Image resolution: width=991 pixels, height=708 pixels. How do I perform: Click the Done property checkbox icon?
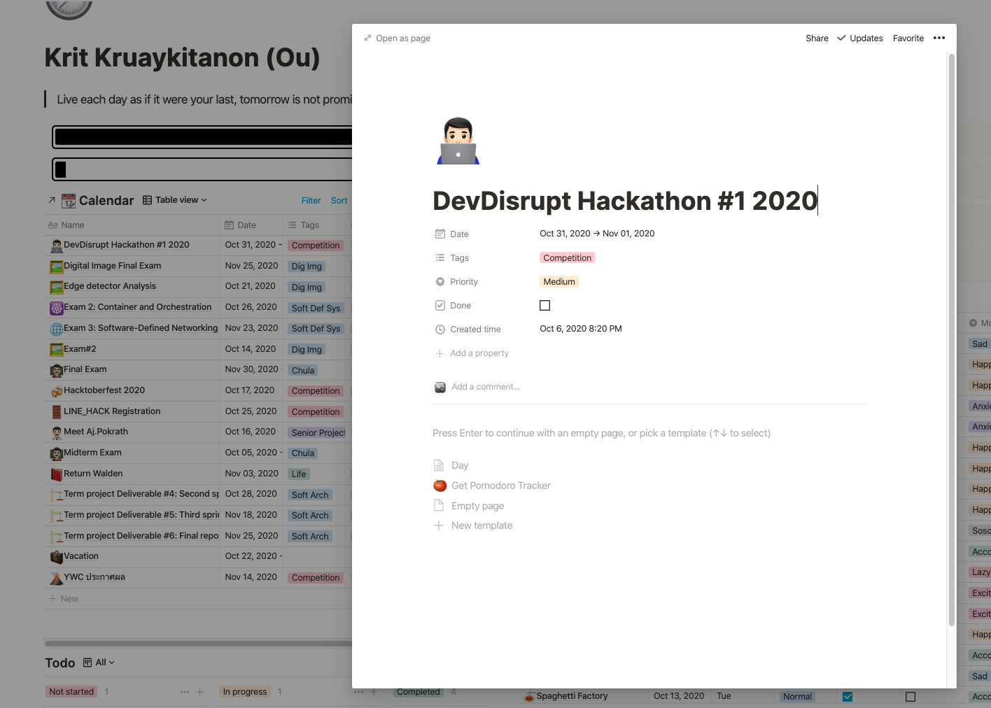click(440, 305)
